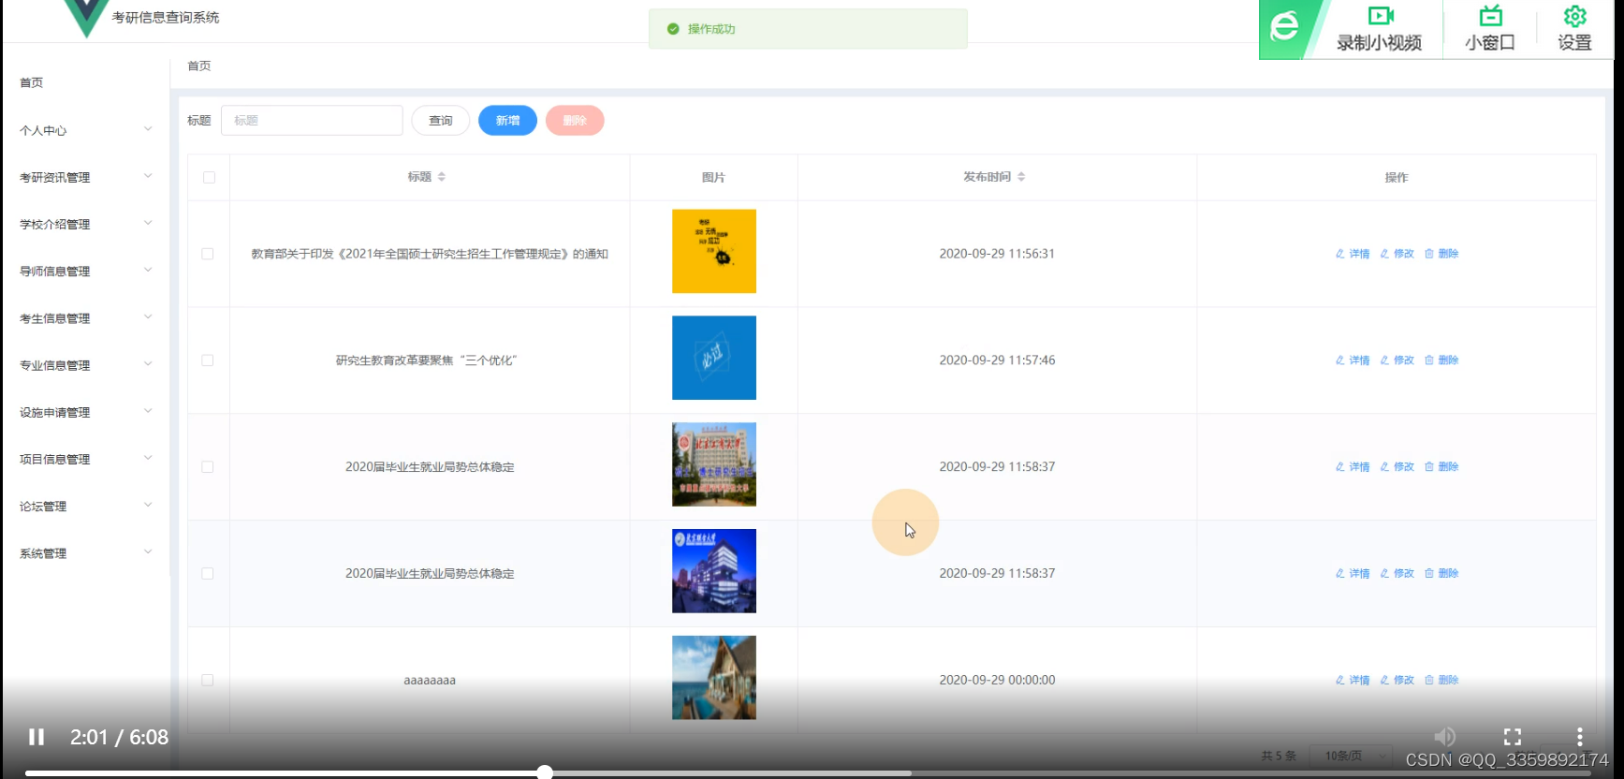Click 删除 for aaaaaaaa row
The width and height of the screenshot is (1624, 779).
(x=1441, y=681)
